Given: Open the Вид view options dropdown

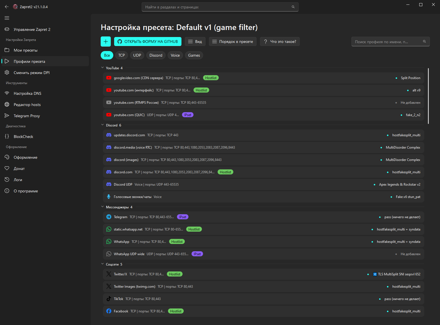Looking at the screenshot, I should [x=195, y=42].
